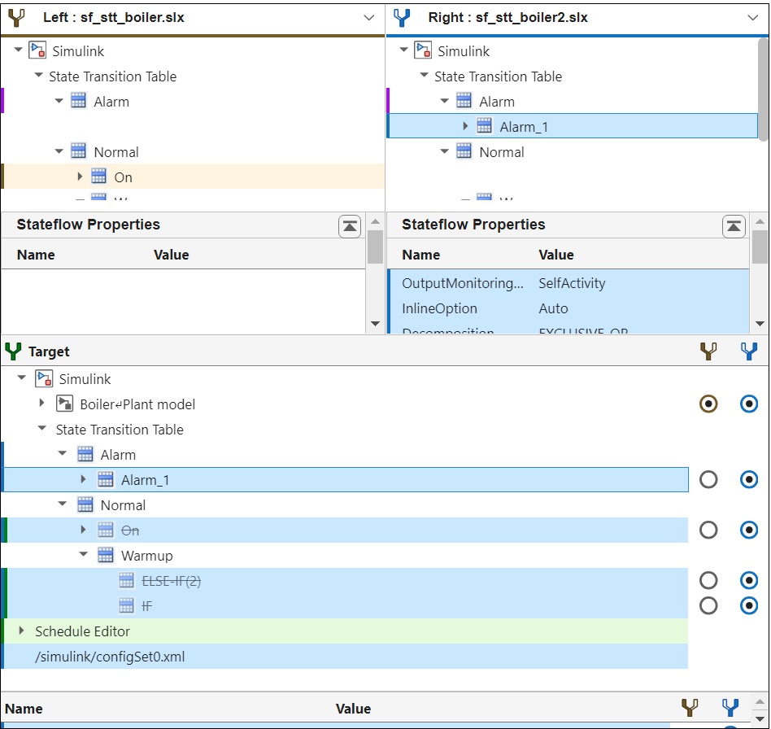The width and height of the screenshot is (771, 729).
Task: Click the Simulink icon in the left tree
Action: [x=37, y=50]
